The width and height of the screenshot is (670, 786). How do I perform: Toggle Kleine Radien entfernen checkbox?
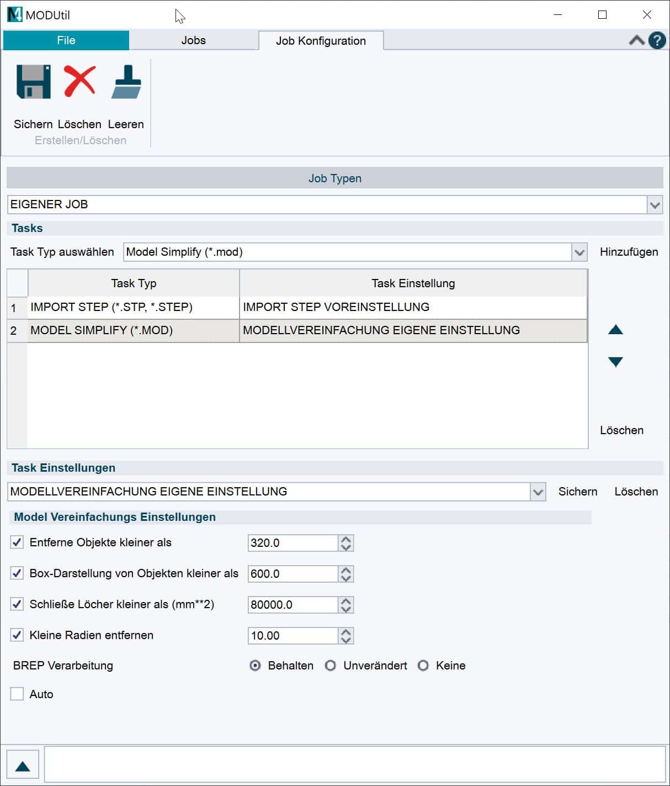point(17,635)
